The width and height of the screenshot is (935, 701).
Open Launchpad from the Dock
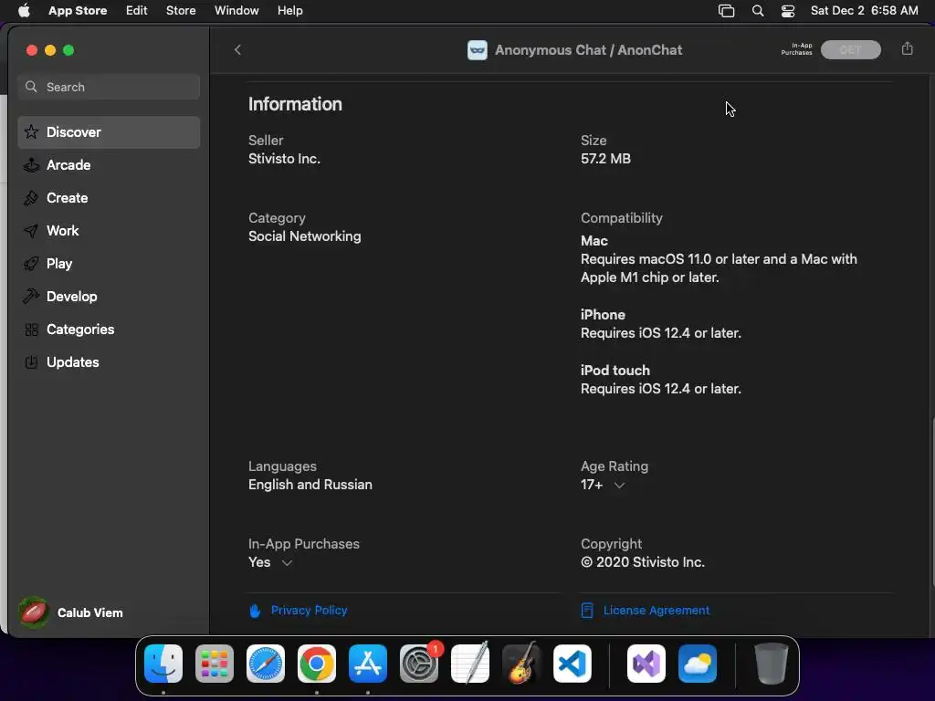pyautogui.click(x=215, y=664)
